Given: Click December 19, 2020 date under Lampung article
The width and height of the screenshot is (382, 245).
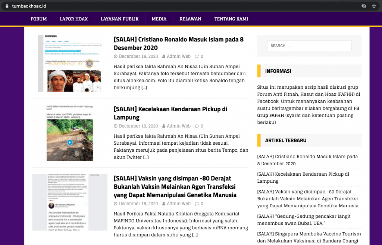Looking at the screenshot, I should pyautogui.click(x=138, y=126).
